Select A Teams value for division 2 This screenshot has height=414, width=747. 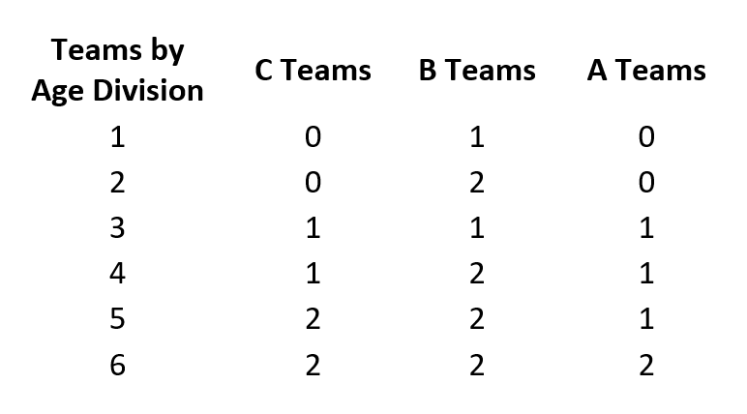click(646, 183)
